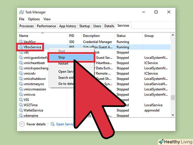Sort services by Name column header
The image size is (193, 145).
coord(24,36)
